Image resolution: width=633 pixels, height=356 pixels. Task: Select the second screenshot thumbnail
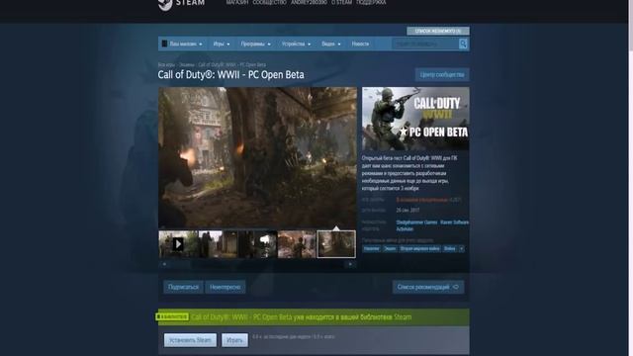click(x=218, y=244)
